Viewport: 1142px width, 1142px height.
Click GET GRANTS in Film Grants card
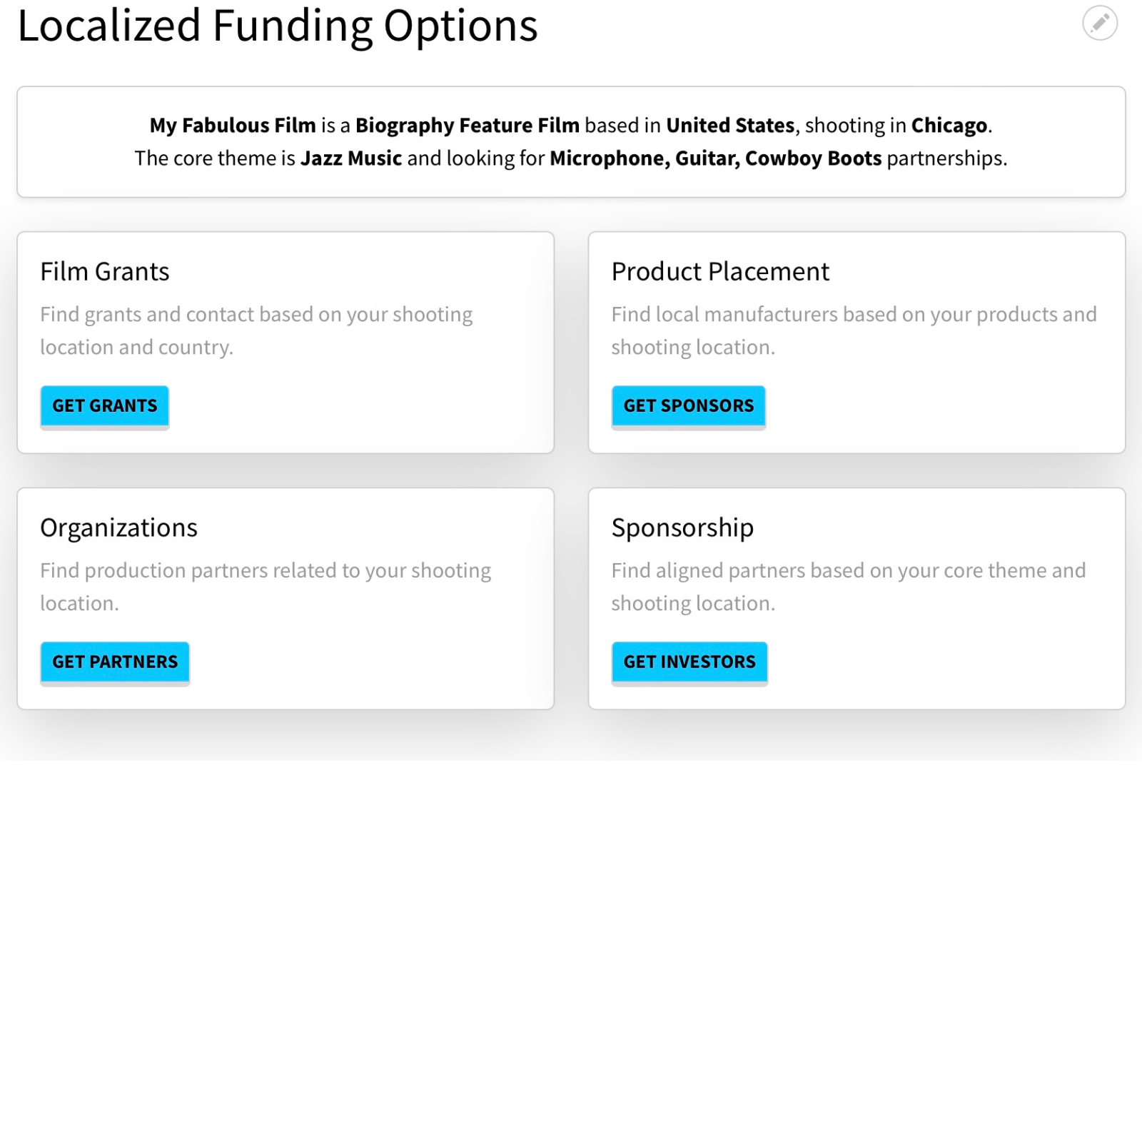104,405
